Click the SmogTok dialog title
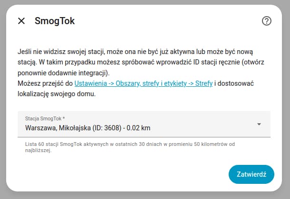This screenshot has height=199, width=290. (55, 21)
